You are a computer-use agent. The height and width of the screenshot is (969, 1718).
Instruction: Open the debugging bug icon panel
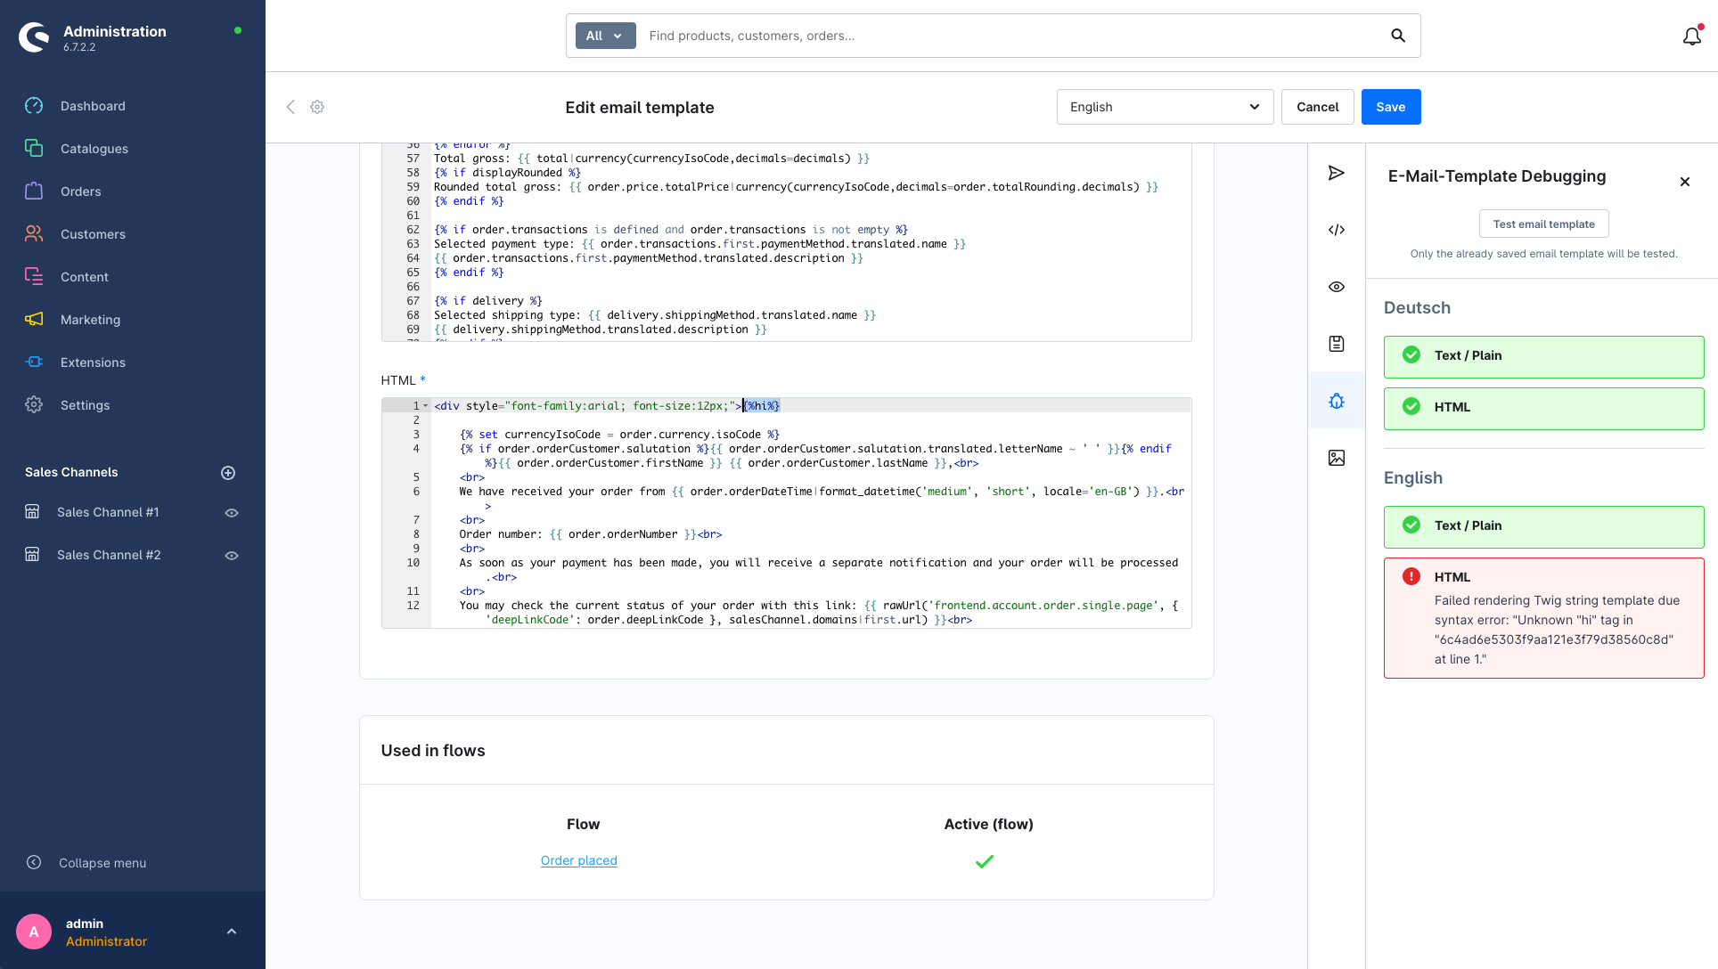[1336, 401]
